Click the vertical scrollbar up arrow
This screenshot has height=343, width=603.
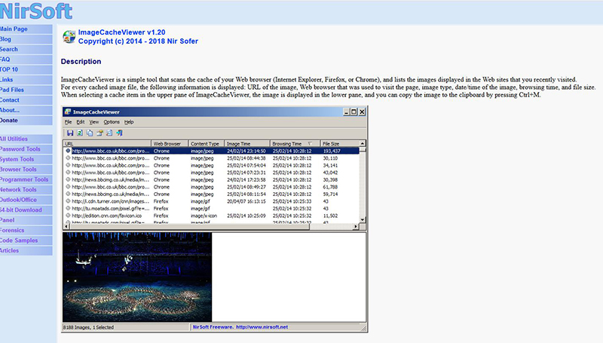click(x=363, y=143)
